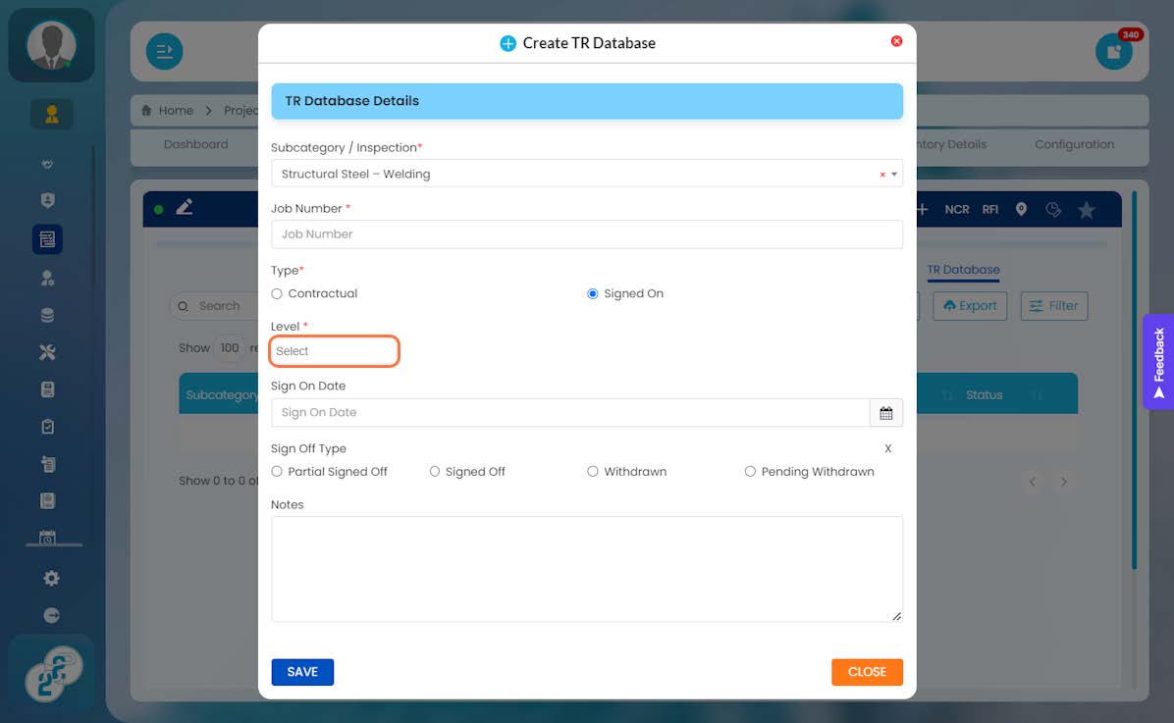Select Partial Signed Off radio button

coord(277,472)
